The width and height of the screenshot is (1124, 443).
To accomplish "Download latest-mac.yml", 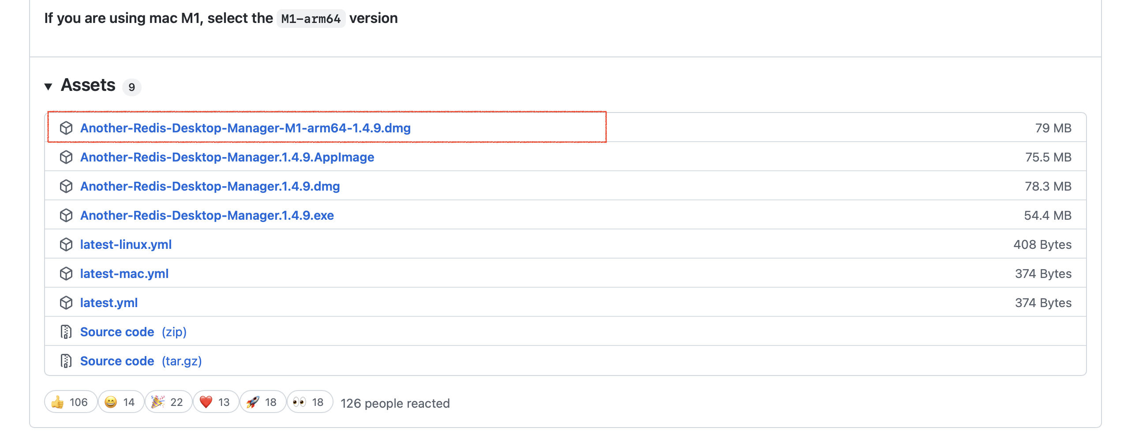I will 124,273.
